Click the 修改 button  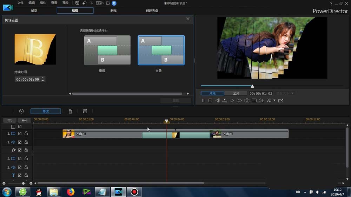[x=46, y=111]
